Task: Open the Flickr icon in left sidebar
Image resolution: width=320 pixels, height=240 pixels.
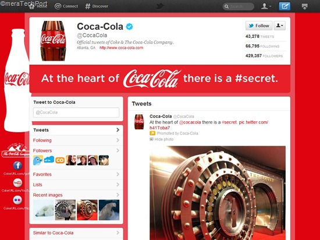Action: click(x=17, y=200)
